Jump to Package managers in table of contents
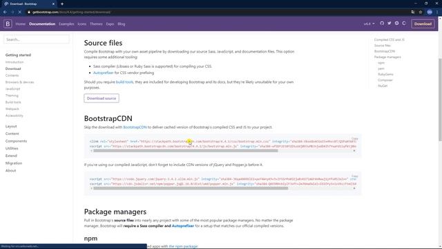The width and height of the screenshot is (442, 249). click(387, 57)
